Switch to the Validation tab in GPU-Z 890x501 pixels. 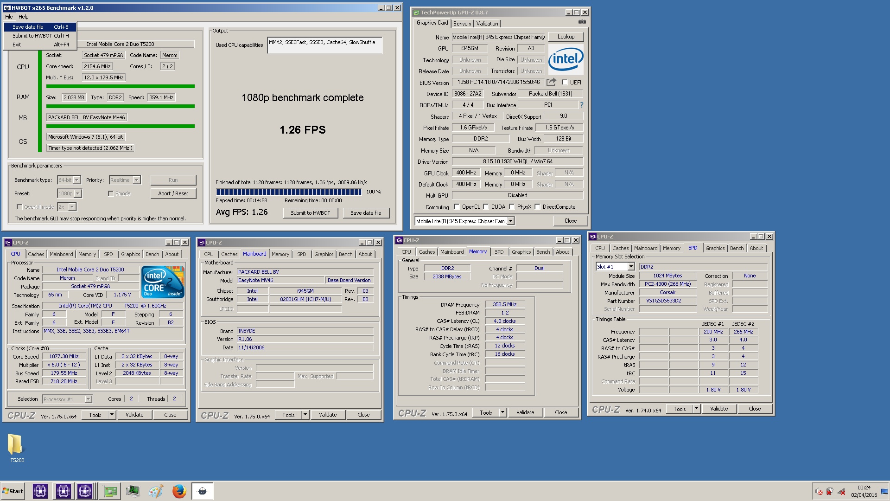coord(487,24)
